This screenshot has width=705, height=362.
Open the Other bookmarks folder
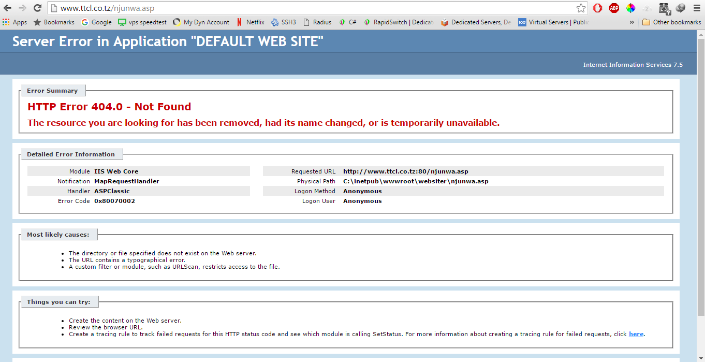[x=672, y=22]
